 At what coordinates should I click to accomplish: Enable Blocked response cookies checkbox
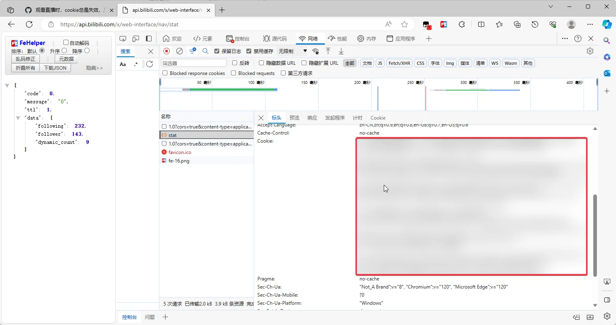click(165, 73)
